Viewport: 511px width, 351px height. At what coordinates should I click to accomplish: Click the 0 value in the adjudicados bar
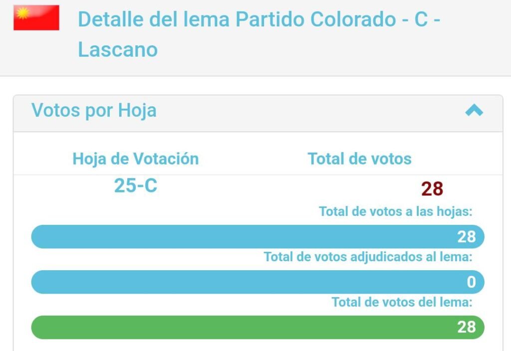pos(471,282)
